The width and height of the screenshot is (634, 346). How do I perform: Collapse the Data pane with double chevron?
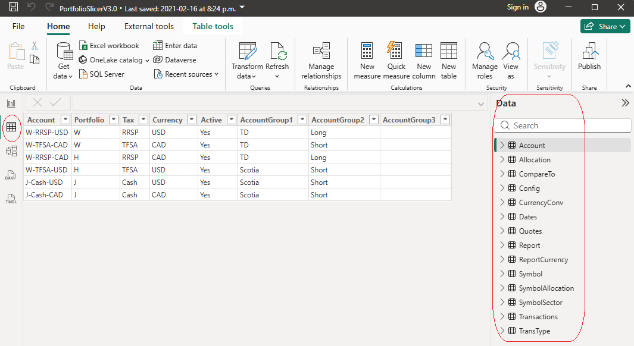tap(625, 103)
